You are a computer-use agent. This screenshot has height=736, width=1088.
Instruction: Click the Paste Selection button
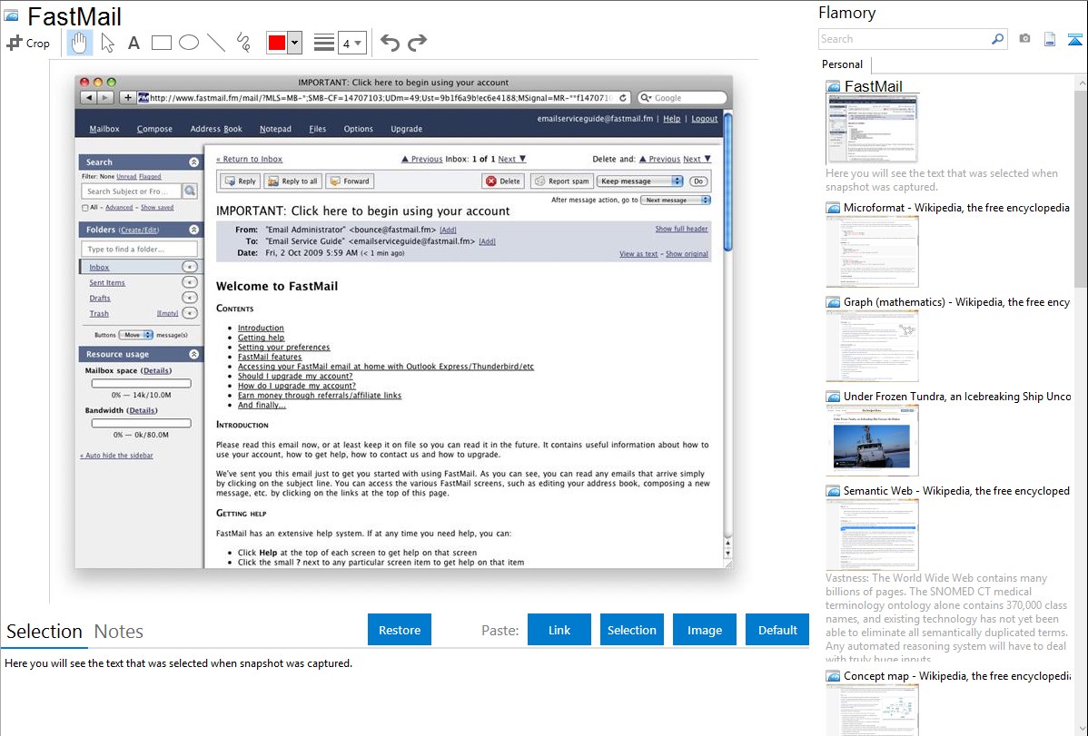point(631,630)
